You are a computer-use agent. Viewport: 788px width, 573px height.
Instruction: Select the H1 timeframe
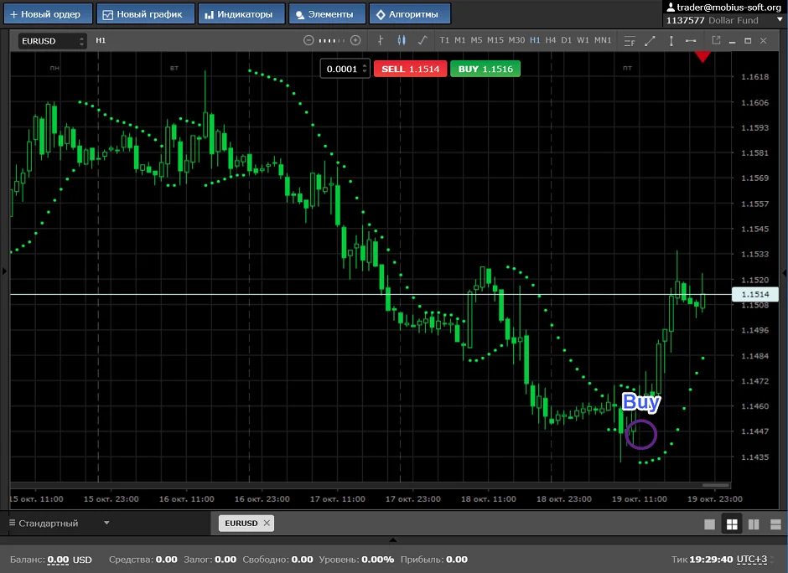[x=535, y=40]
